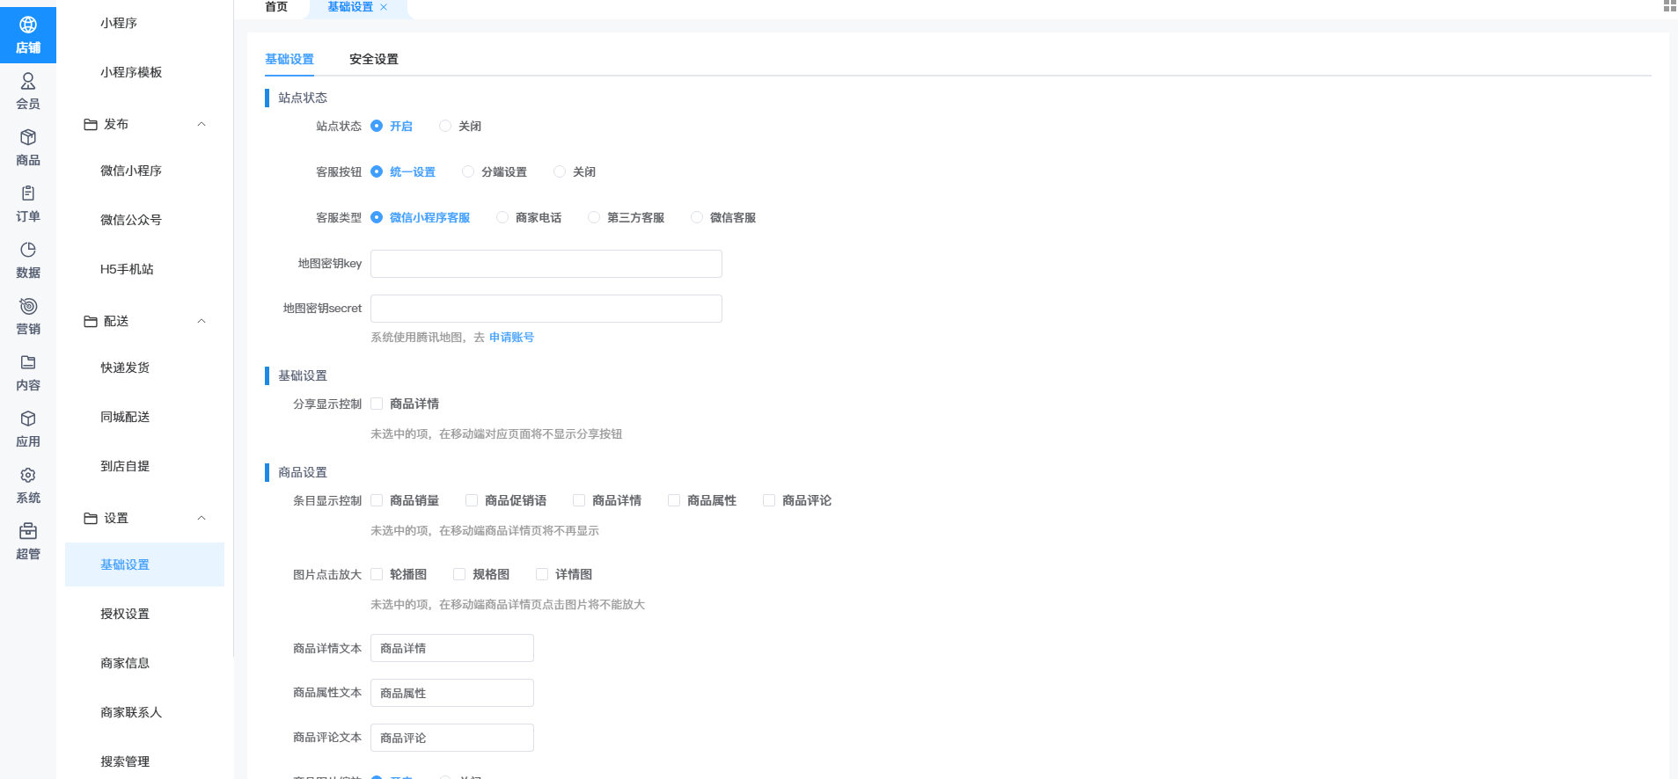
Task: Switch to the 首页 page tab
Action: tap(276, 7)
